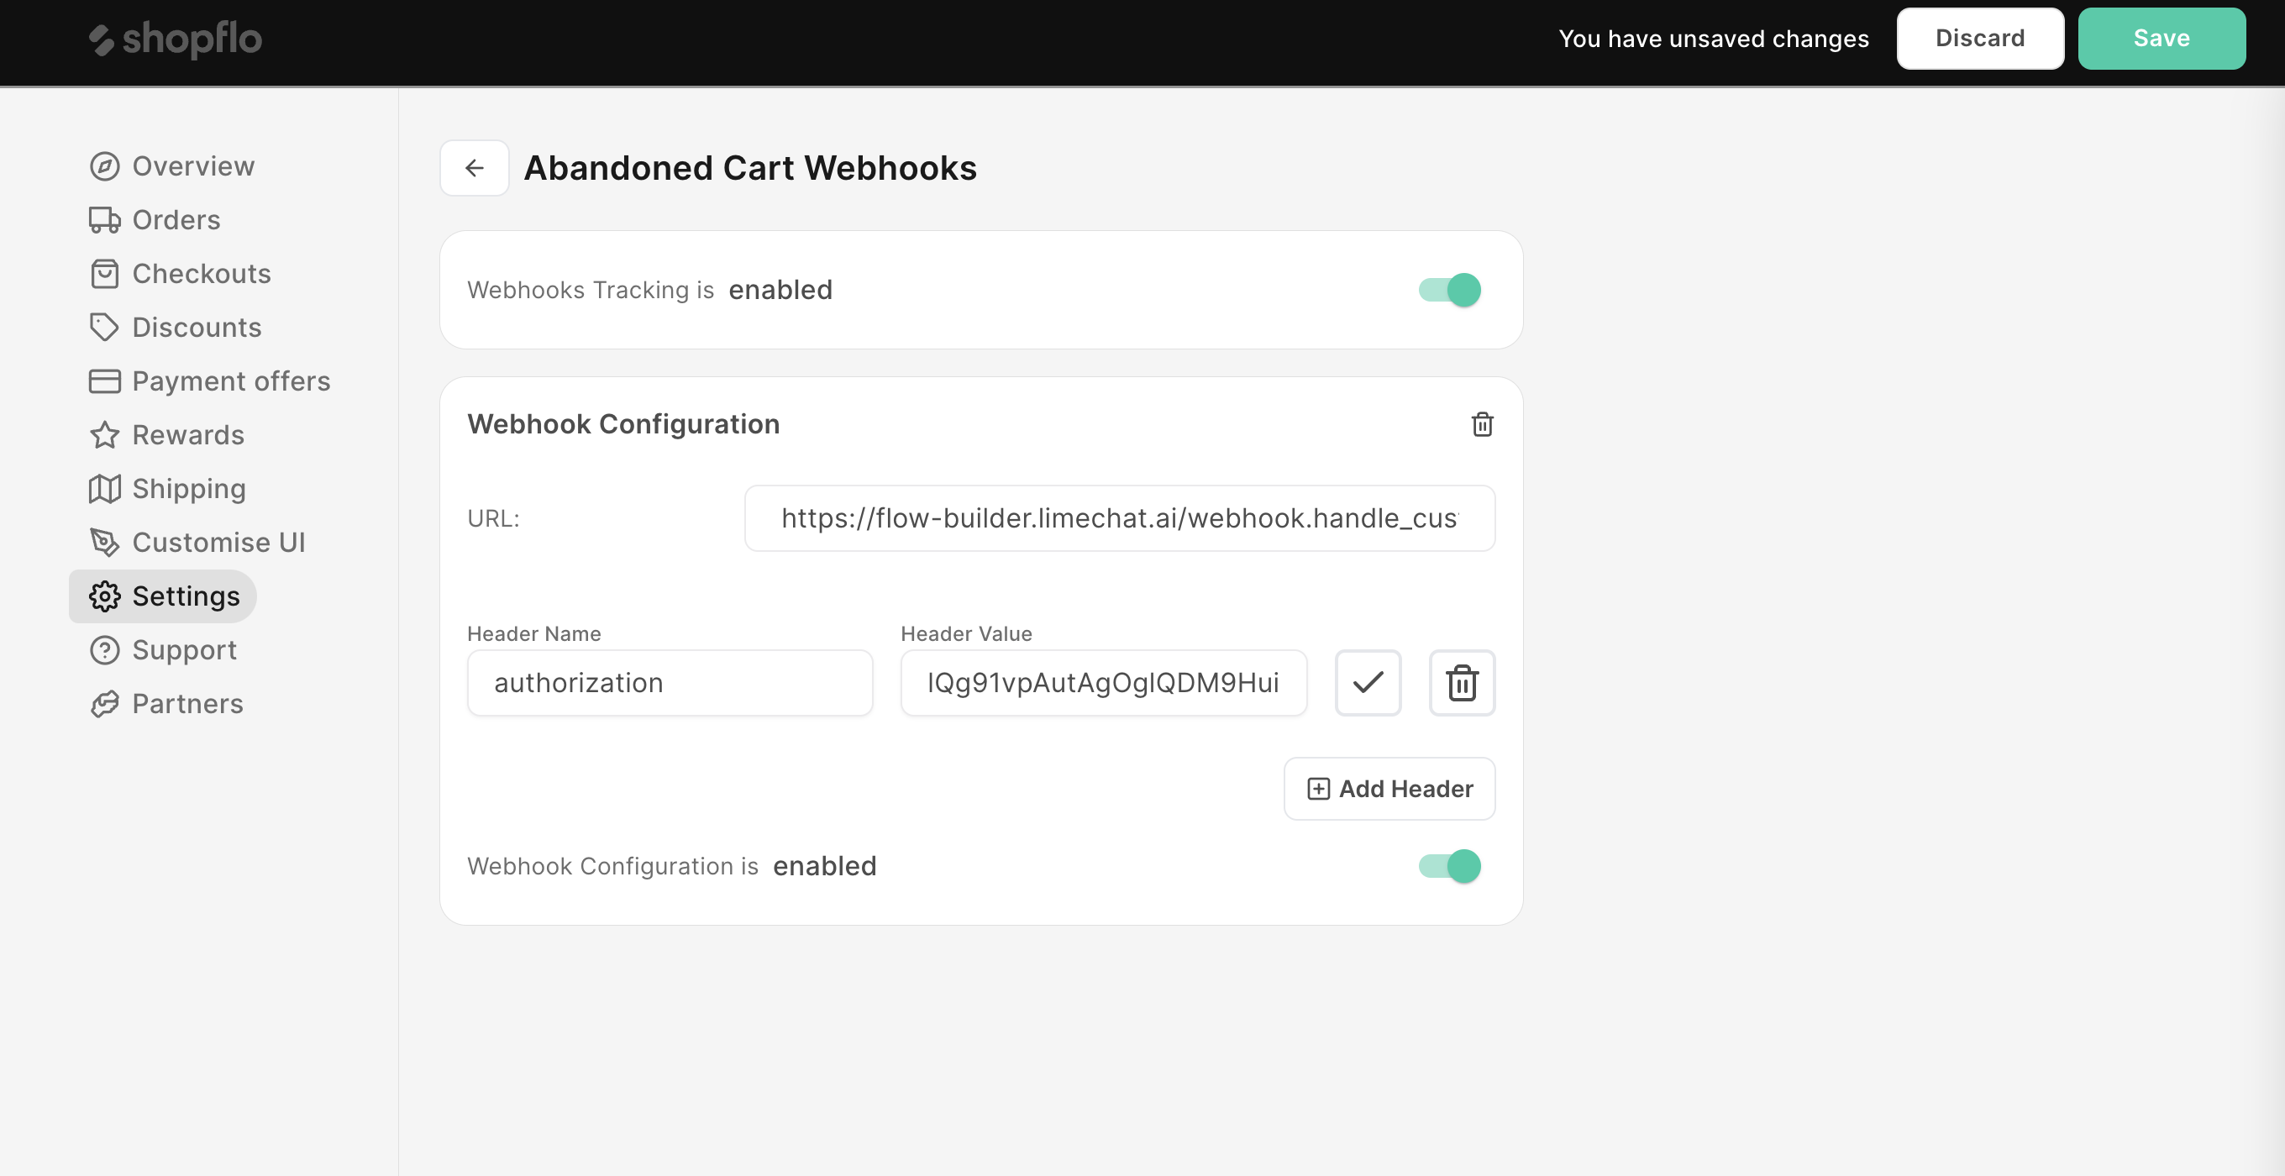The width and height of the screenshot is (2285, 1176).
Task: Click the Support question mark icon
Action: click(105, 650)
